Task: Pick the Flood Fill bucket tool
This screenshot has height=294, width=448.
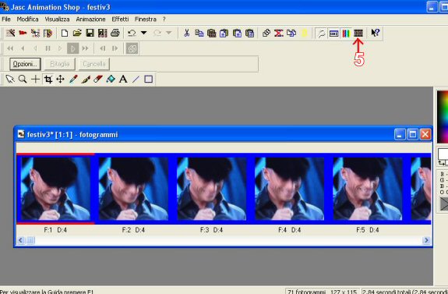Action: [x=111, y=80]
